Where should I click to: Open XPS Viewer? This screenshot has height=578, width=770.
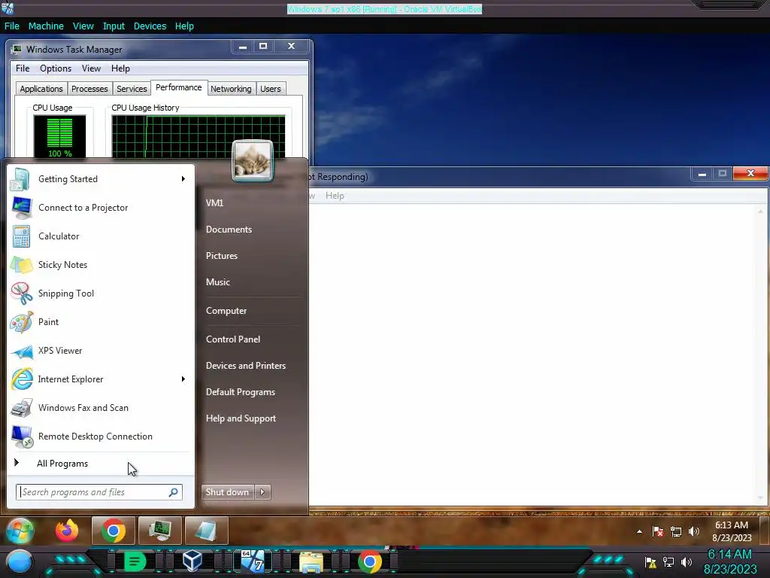tap(100, 351)
